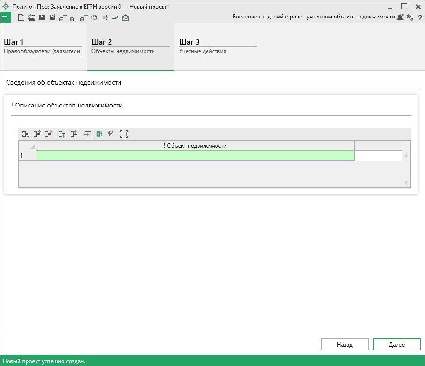The height and width of the screenshot is (366, 425).
Task: Open notifications bell icon
Action: point(400,18)
